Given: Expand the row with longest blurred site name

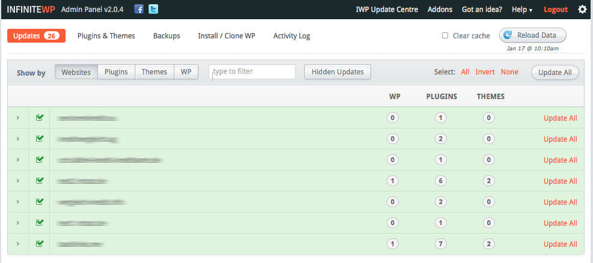Looking at the screenshot, I should (x=18, y=160).
